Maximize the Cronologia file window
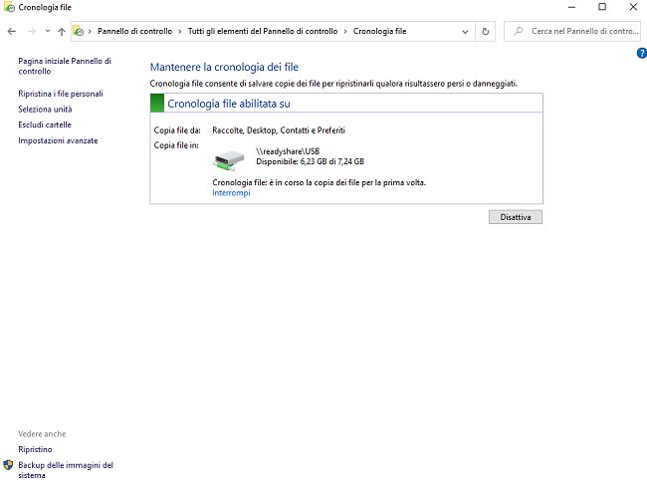This screenshot has width=647, height=491. [602, 7]
